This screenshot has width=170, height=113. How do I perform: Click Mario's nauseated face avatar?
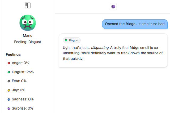[x=28, y=23]
